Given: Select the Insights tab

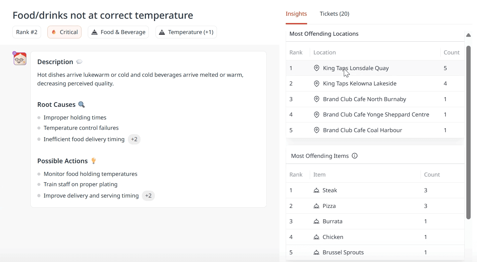Looking at the screenshot, I should (x=296, y=14).
